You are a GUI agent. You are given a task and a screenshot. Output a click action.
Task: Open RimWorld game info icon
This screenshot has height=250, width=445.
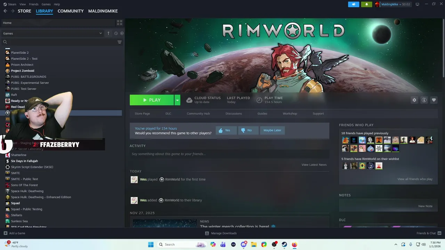(x=424, y=100)
